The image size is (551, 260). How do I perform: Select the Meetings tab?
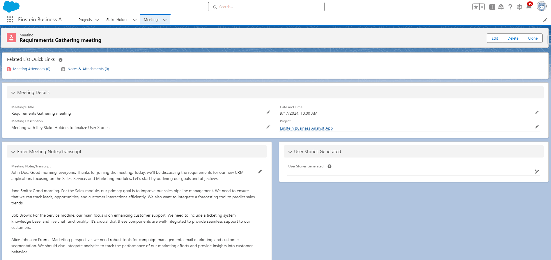(151, 20)
